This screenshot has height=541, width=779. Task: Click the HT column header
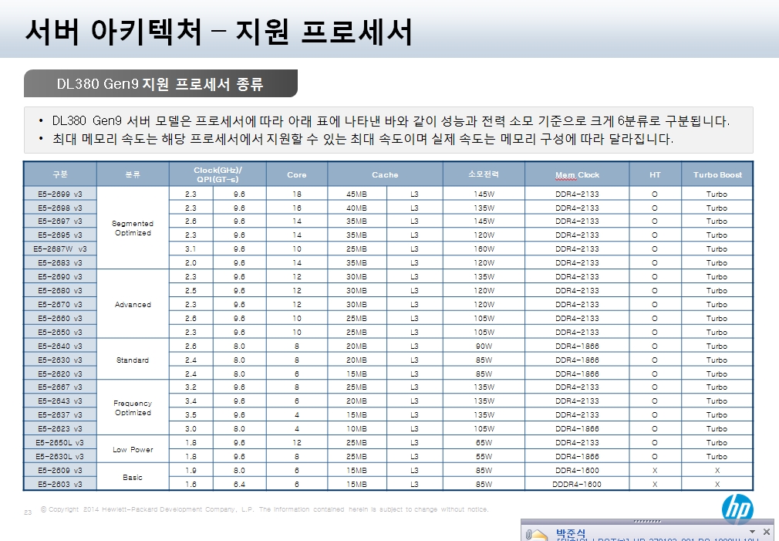(x=655, y=174)
